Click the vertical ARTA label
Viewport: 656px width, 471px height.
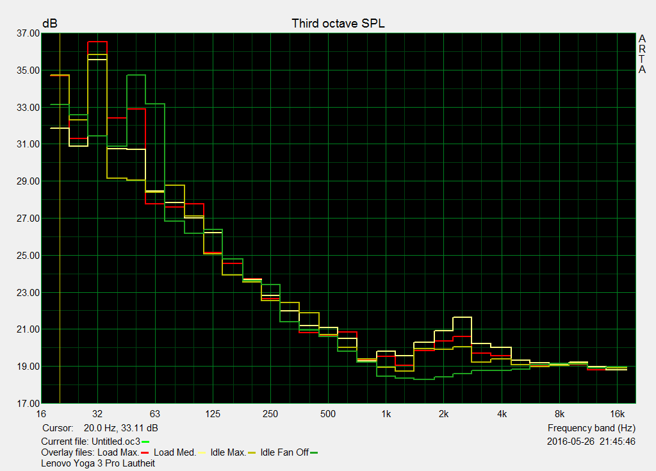point(642,54)
